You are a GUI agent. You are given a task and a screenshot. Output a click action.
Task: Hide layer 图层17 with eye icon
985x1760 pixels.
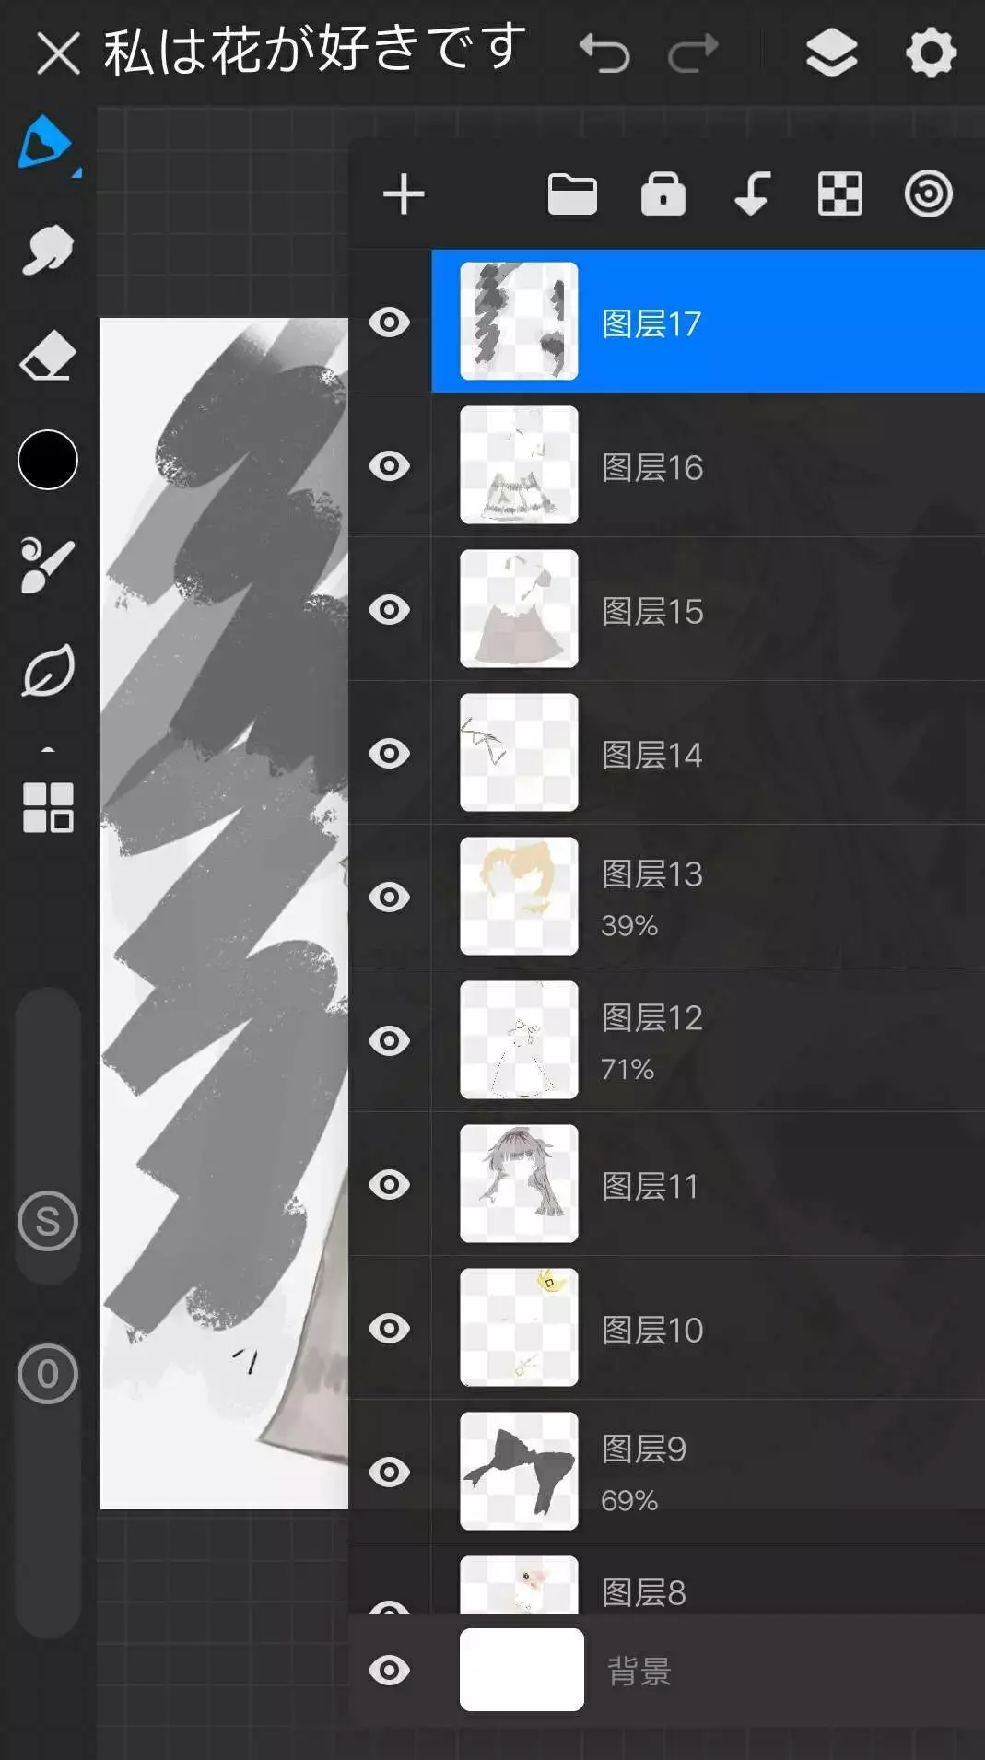[389, 323]
